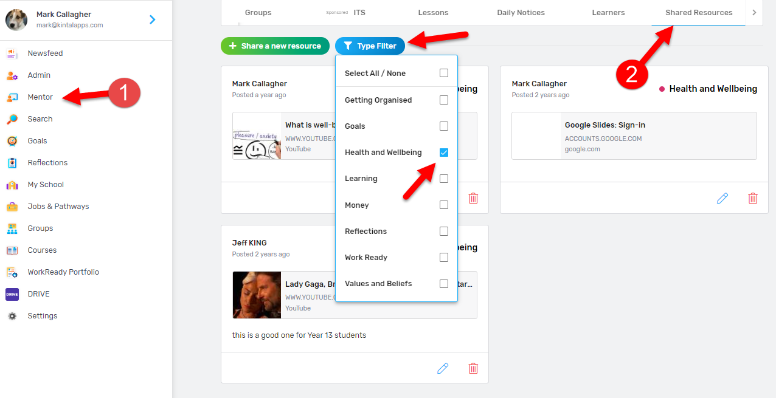Click Share a new resource button

[275, 46]
